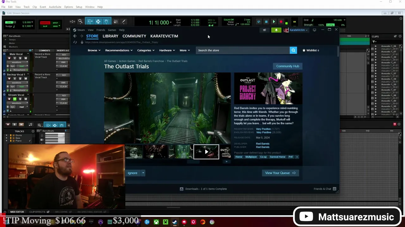Expand the More dropdown in Steam store

(x=185, y=50)
